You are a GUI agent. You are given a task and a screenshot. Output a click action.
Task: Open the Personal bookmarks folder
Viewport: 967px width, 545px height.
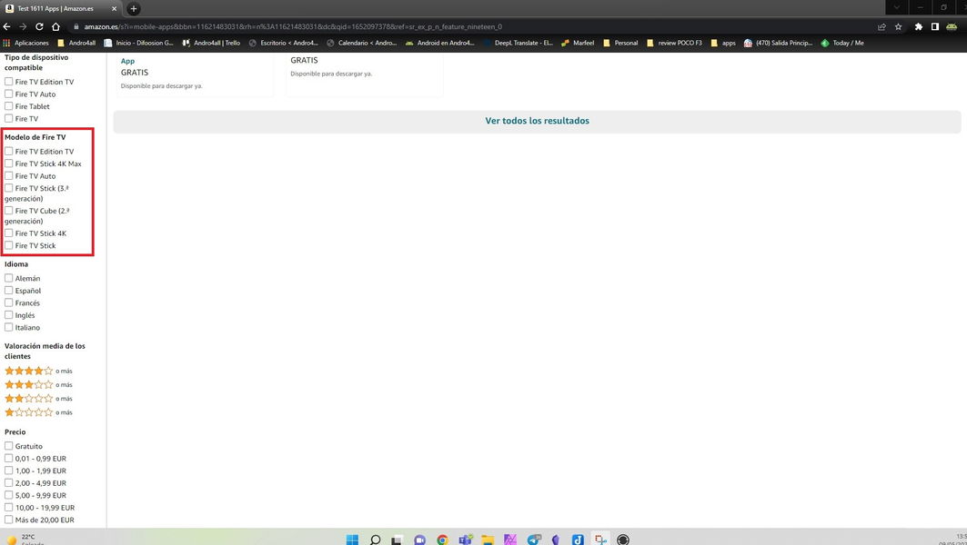620,43
